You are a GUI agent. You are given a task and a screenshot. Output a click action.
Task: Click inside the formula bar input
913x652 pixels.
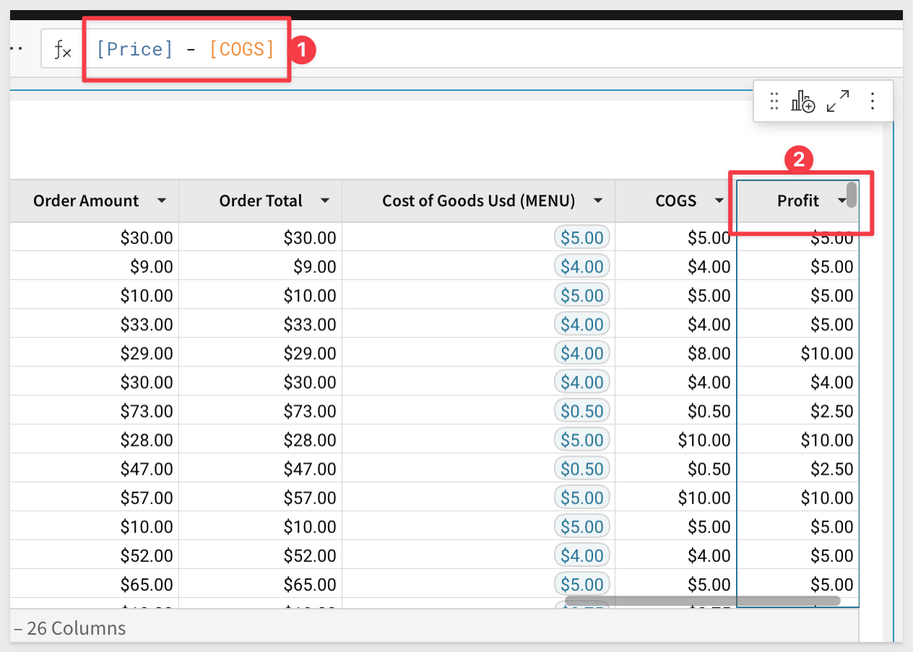point(578,49)
